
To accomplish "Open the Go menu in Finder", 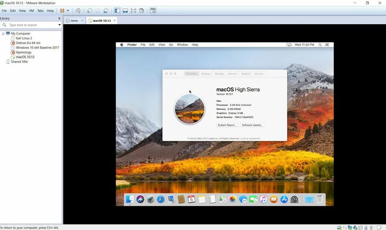I will [171, 45].
